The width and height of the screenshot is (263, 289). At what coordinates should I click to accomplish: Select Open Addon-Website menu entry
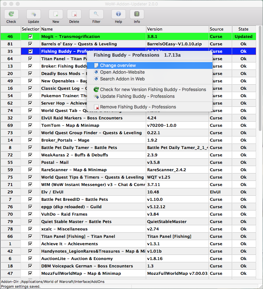tap(150, 72)
